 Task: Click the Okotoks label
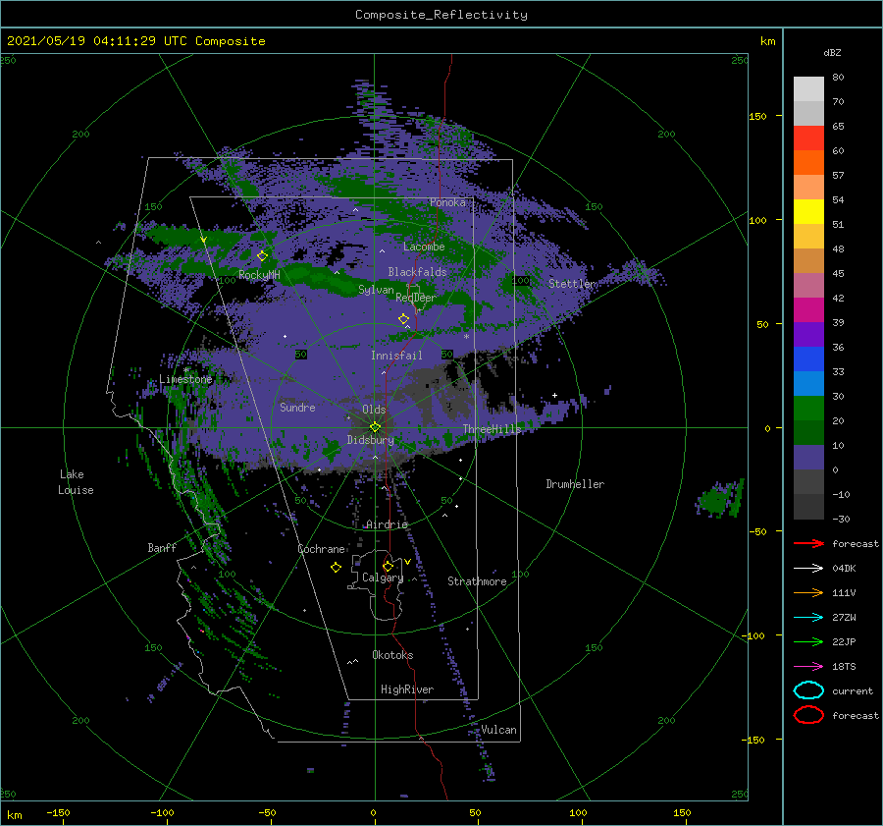point(392,655)
